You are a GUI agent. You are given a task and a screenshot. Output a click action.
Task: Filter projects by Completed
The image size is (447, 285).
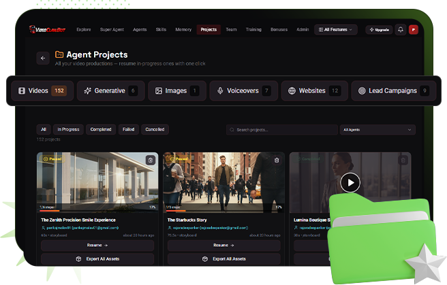click(101, 129)
